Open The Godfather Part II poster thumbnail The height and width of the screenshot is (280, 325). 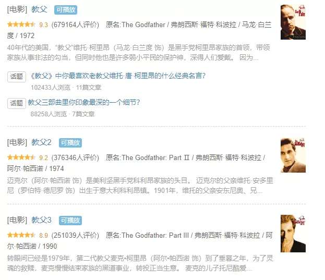[x=293, y=155]
